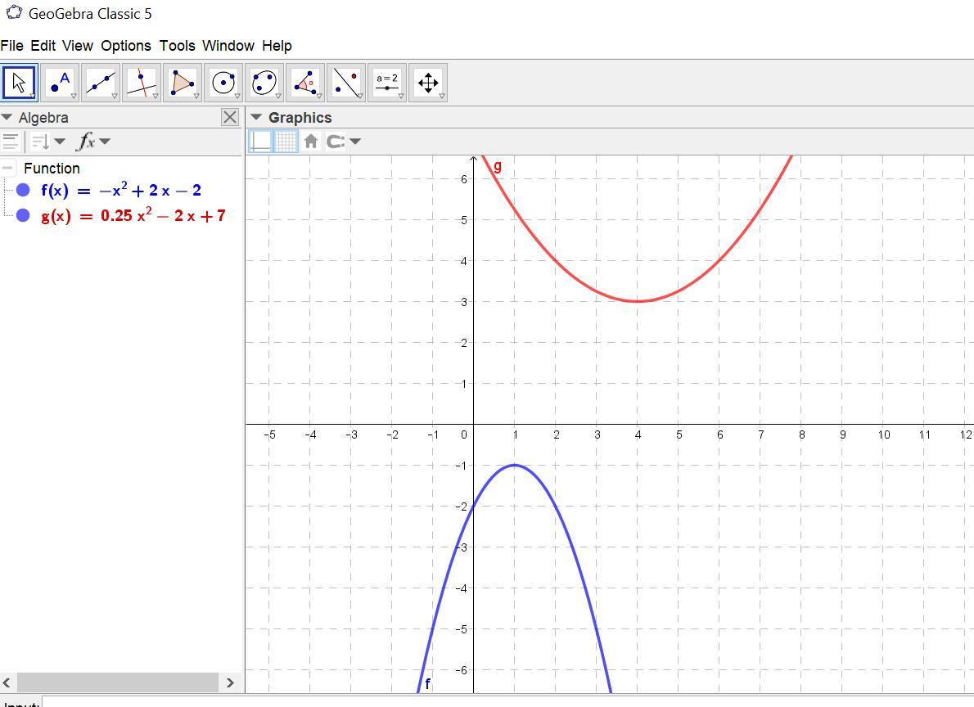Open the Tools menu
Image resolution: width=974 pixels, height=707 pixels.
177,46
